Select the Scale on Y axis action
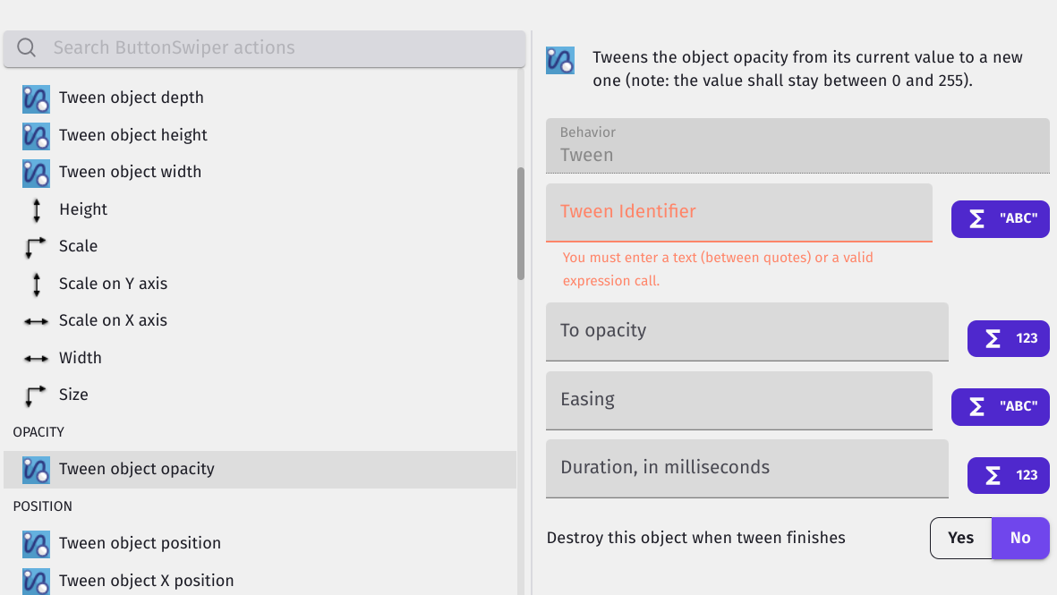Screen dimensions: 1057x595 point(113,283)
